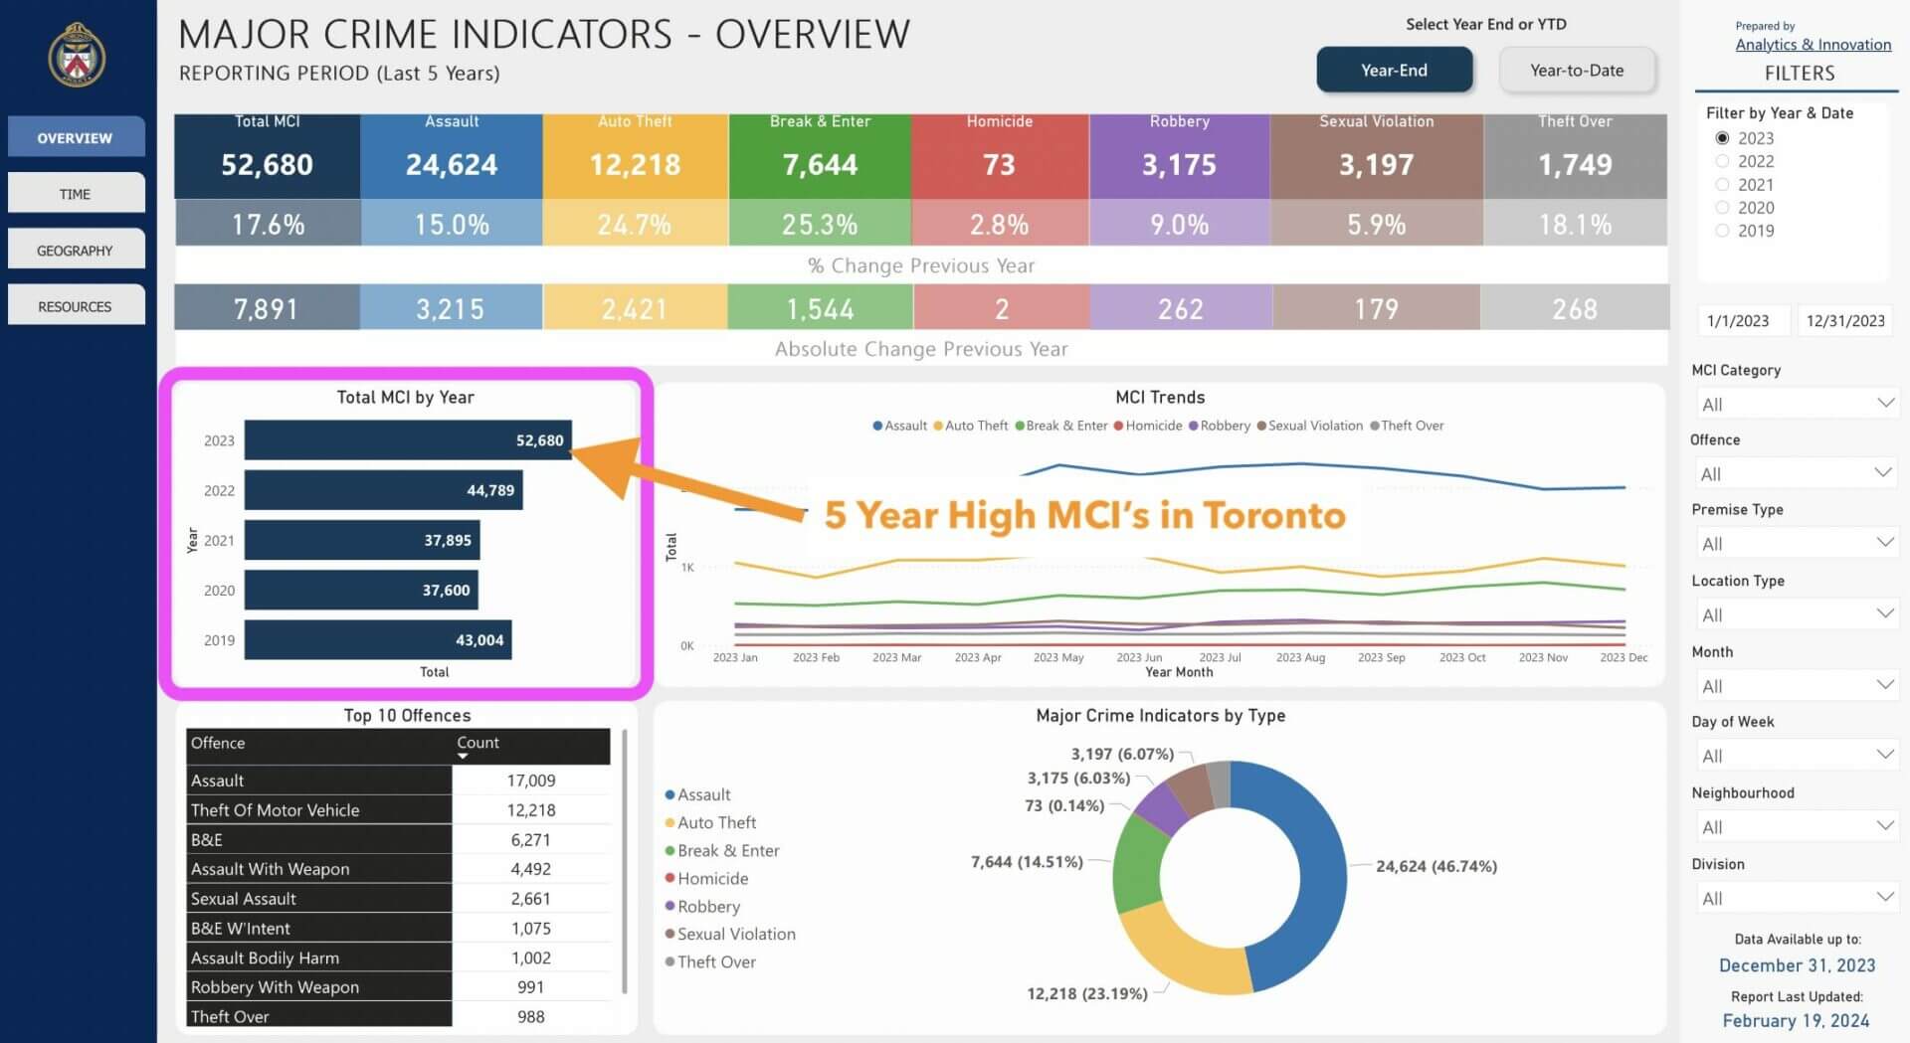Click the Sexual Violation 3,197 card
Viewport: 1910px width, 1043px height.
(x=1377, y=155)
